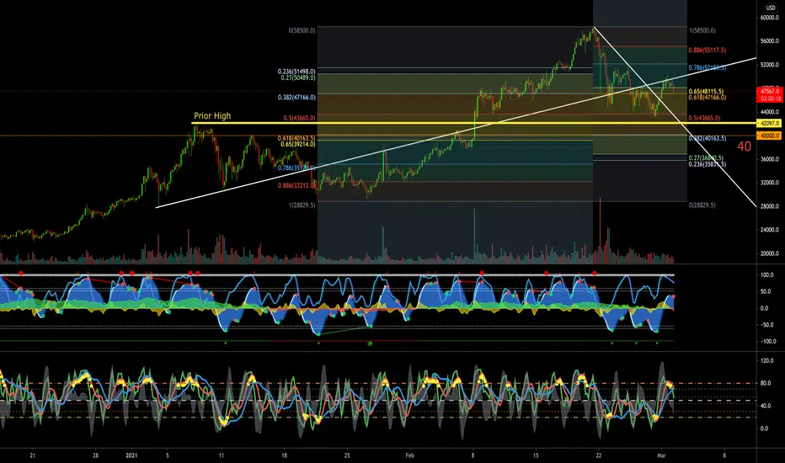Click 100.0 on the oscillator scale
The width and height of the screenshot is (785, 463).
click(767, 274)
